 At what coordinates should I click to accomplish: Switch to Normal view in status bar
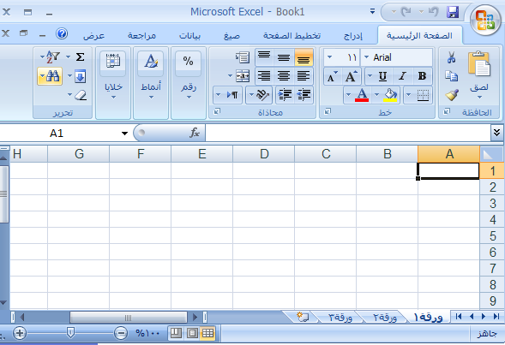coord(207,333)
